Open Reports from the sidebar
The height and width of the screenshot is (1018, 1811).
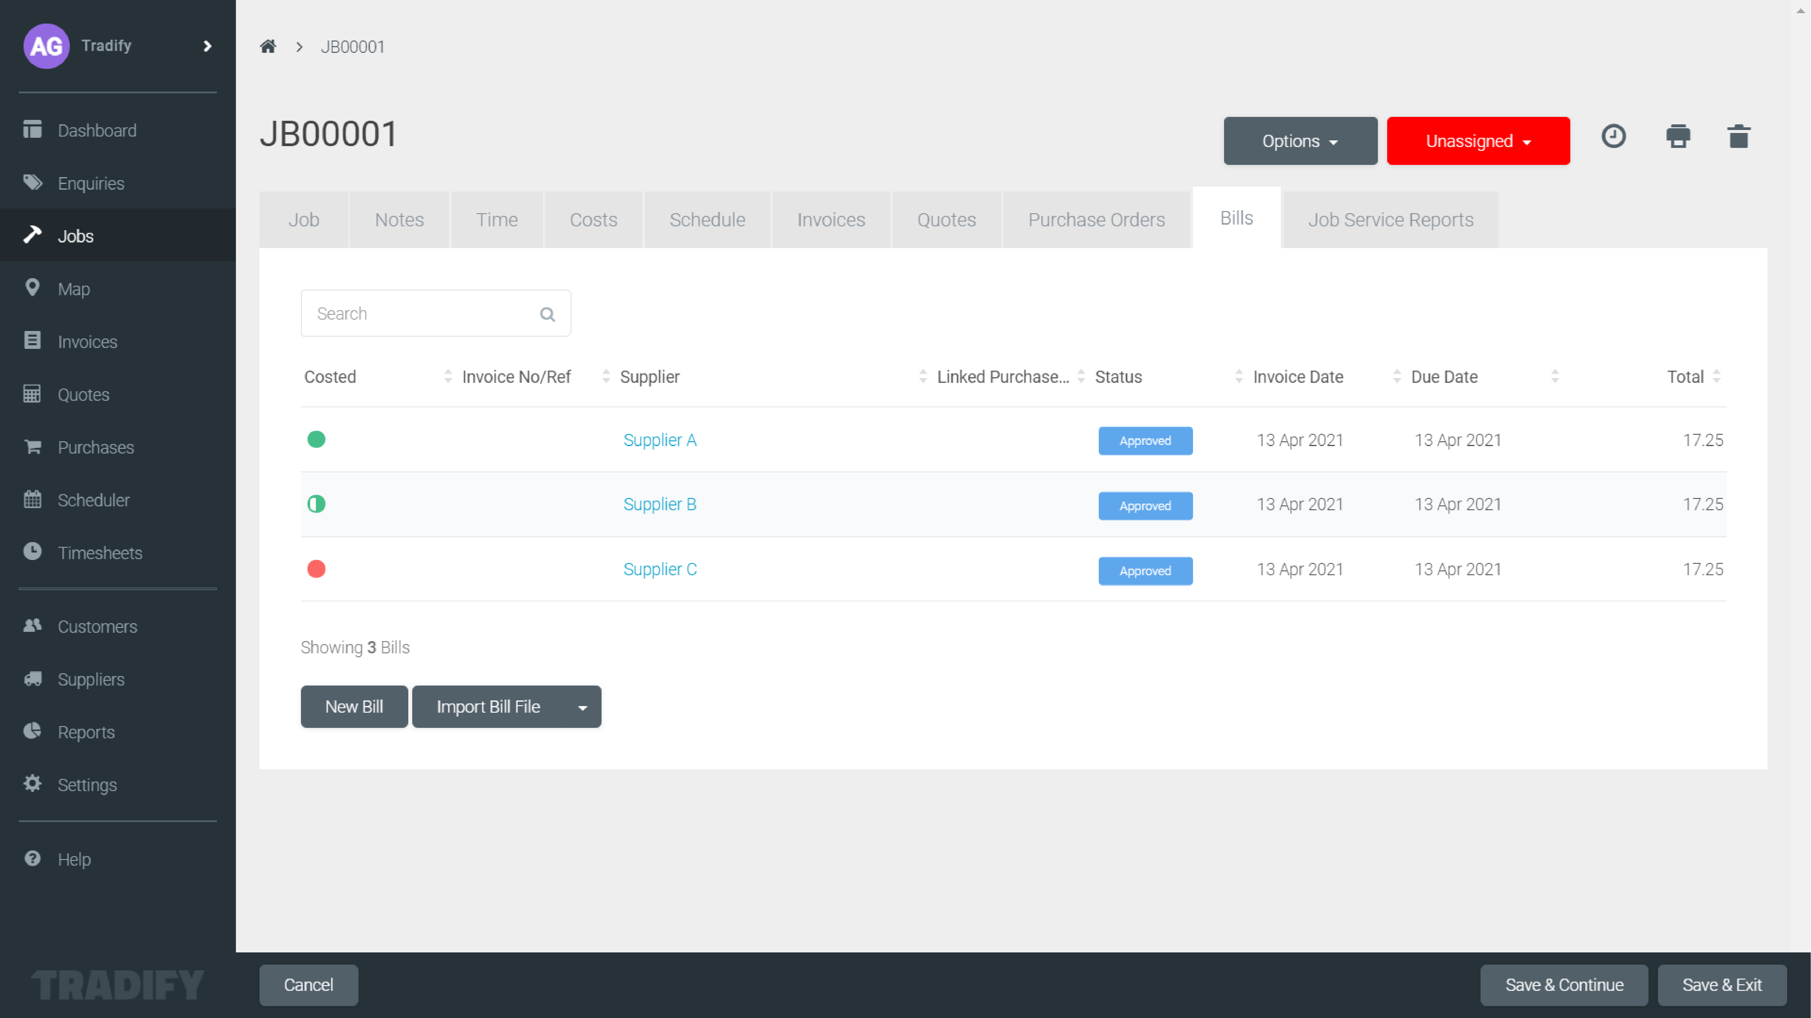86,732
